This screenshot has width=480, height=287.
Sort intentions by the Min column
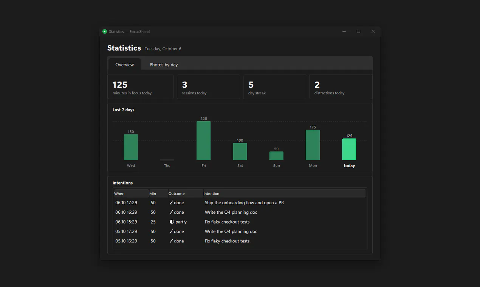159,194
